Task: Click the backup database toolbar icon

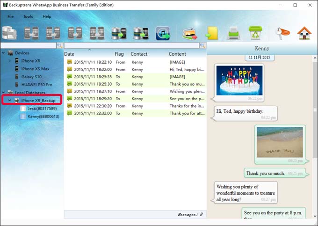Action: click(9, 33)
